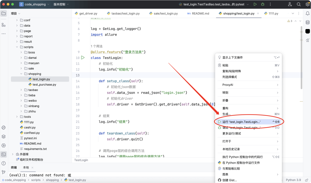Viewport: 311px width, 183px height.
Task: Go to the next highlighted problem arrow
Action: (300, 21)
